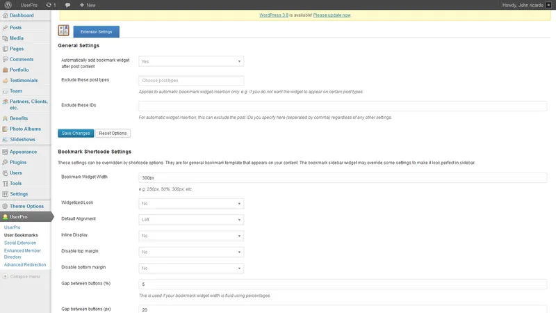This screenshot has width=556, height=313.
Task: Open the Inline Display dropdown
Action: click(191, 236)
